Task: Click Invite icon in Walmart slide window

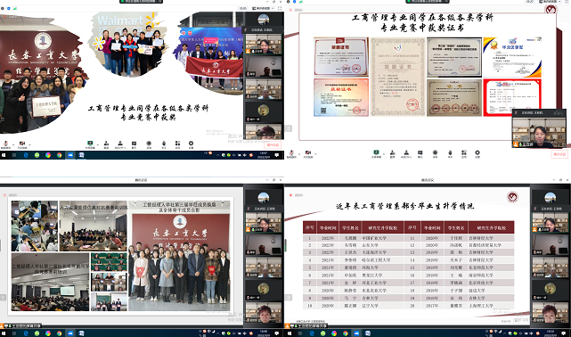Action: (x=106, y=144)
